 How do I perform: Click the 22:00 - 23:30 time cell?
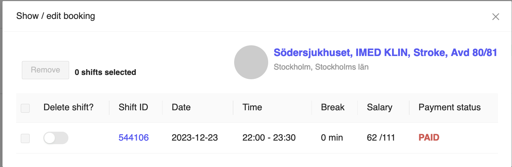[269, 138]
